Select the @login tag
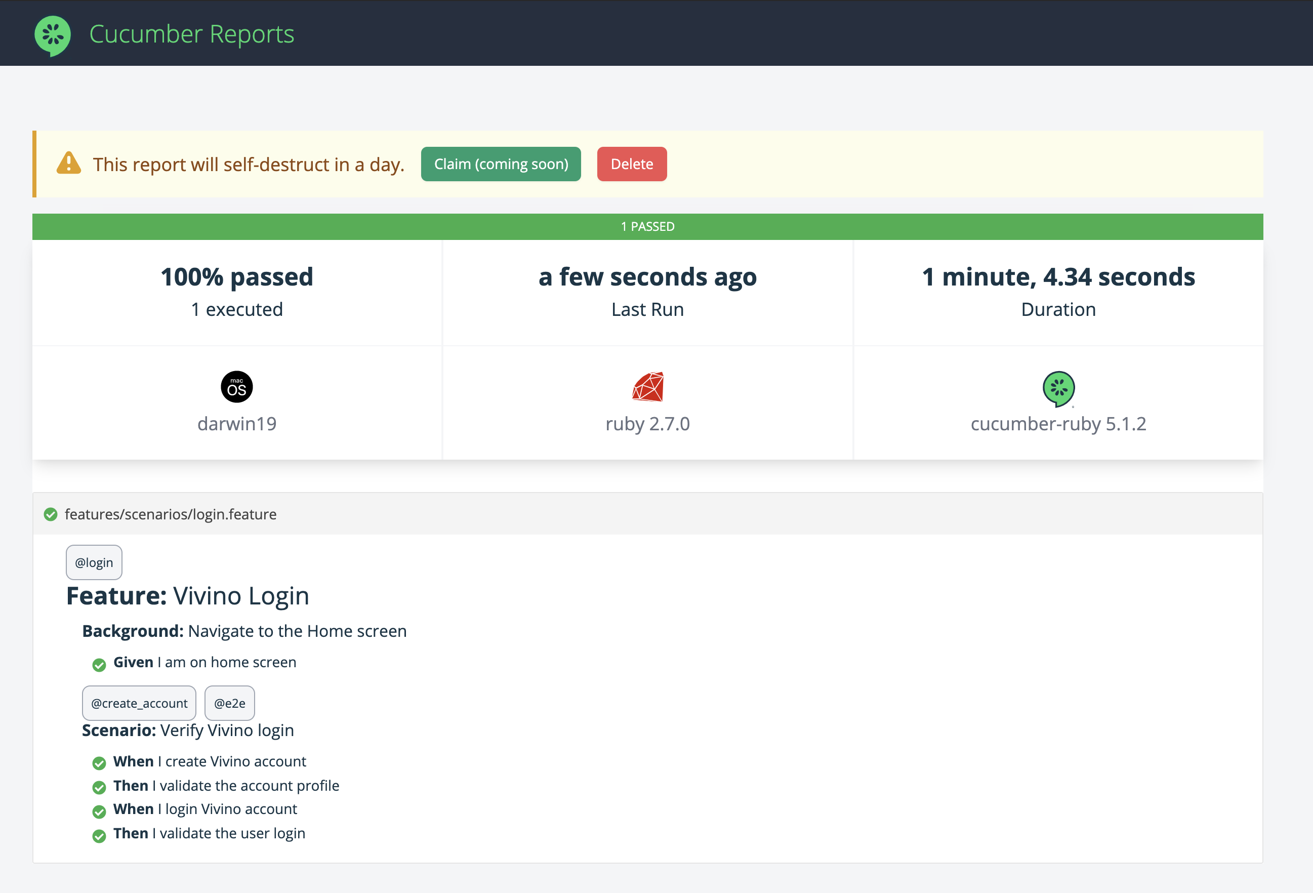 pos(94,562)
